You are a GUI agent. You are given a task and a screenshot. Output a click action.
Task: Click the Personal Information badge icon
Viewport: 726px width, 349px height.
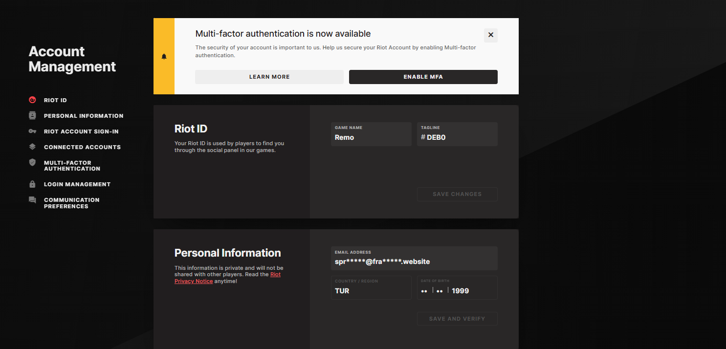[32, 116]
